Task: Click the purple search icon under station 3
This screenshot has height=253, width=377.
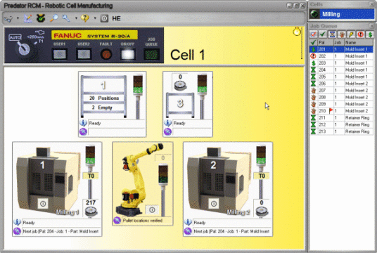Action: coord(167,131)
